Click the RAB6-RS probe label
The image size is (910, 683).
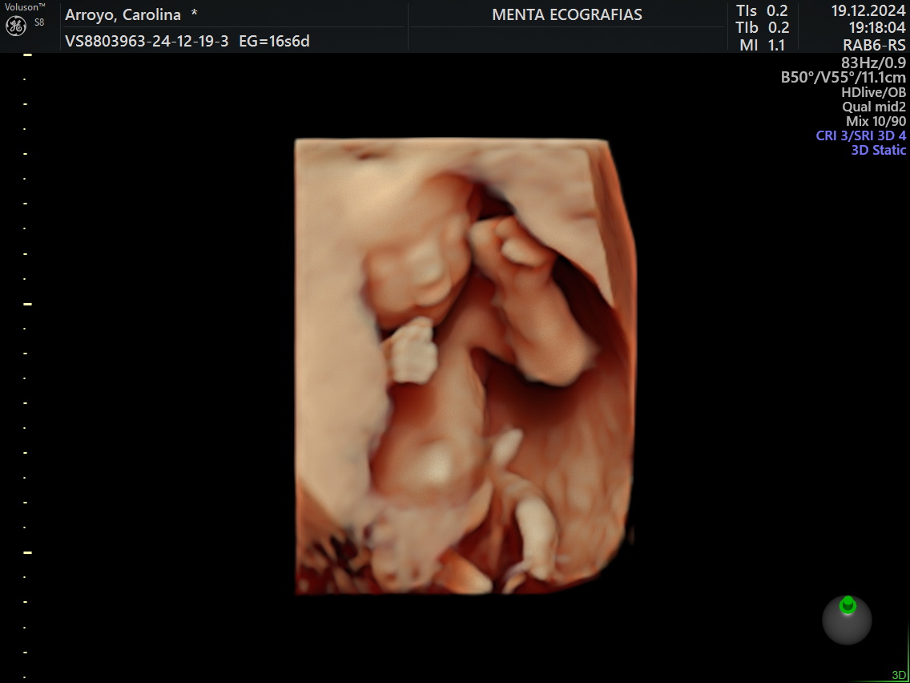pos(875,46)
